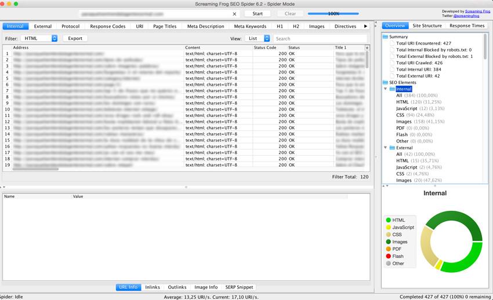Select Internal All (384) tree item
This screenshot has height=300, width=493.
(416, 96)
